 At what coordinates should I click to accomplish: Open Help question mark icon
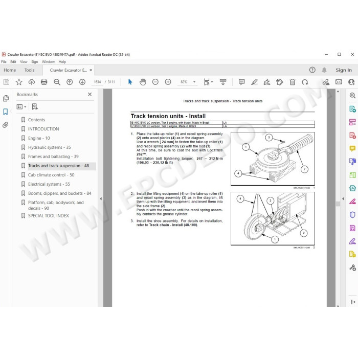(x=312, y=70)
